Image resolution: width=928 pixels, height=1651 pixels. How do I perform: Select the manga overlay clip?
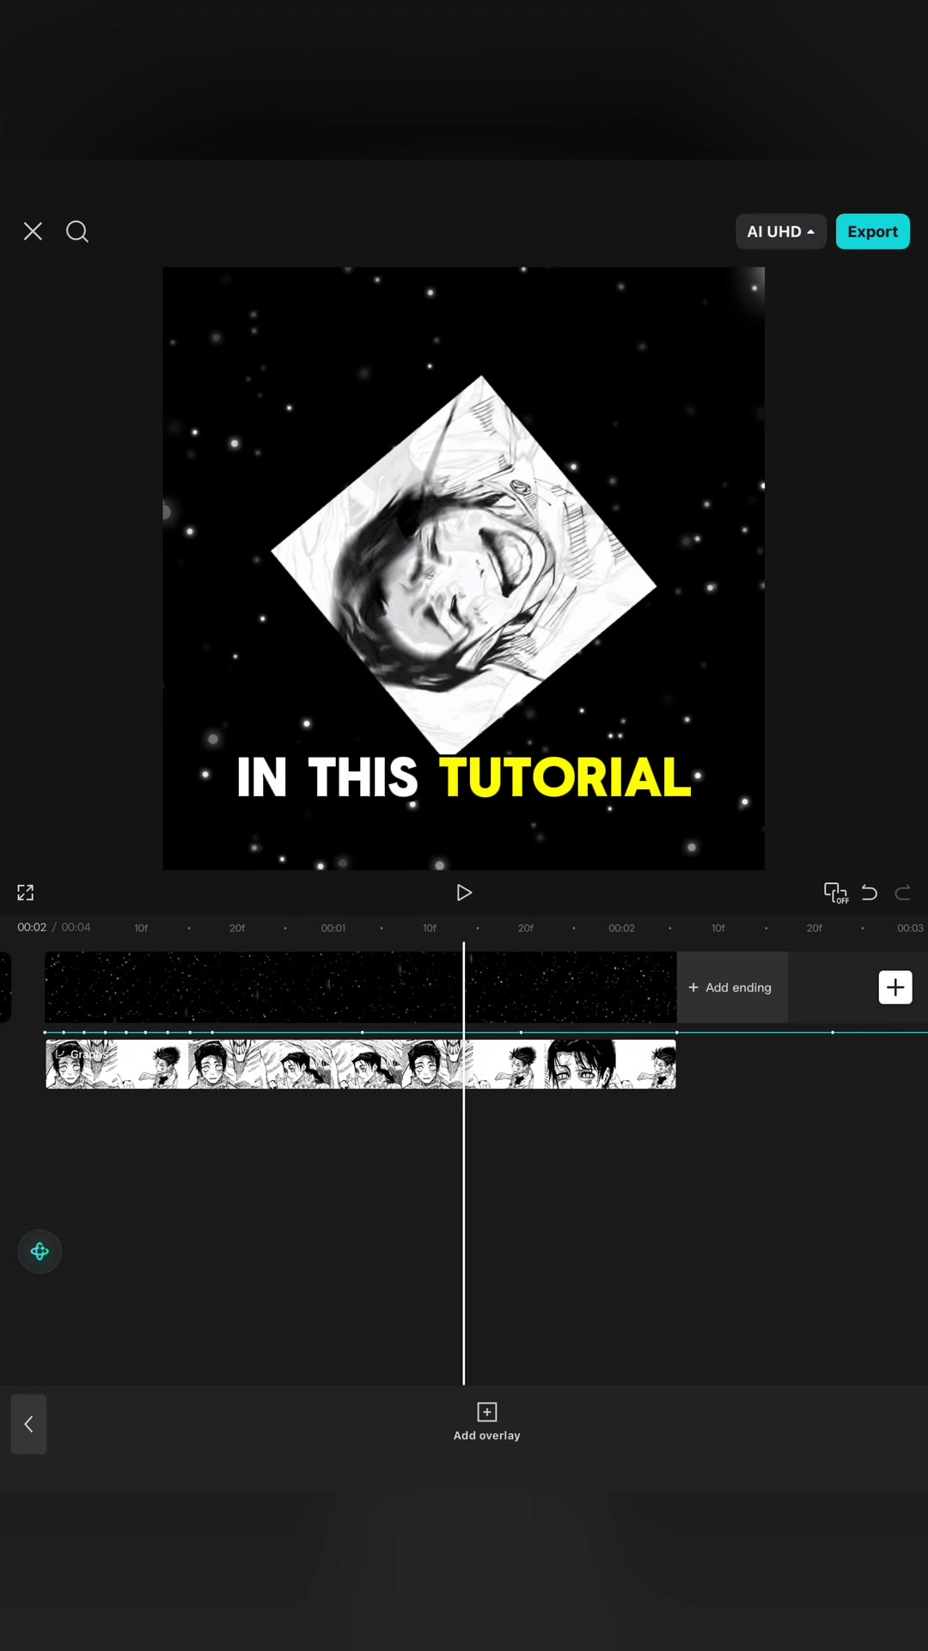click(361, 1064)
